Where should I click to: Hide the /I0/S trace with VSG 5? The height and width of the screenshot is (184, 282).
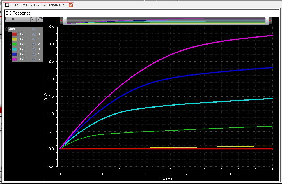[x=34, y=59]
